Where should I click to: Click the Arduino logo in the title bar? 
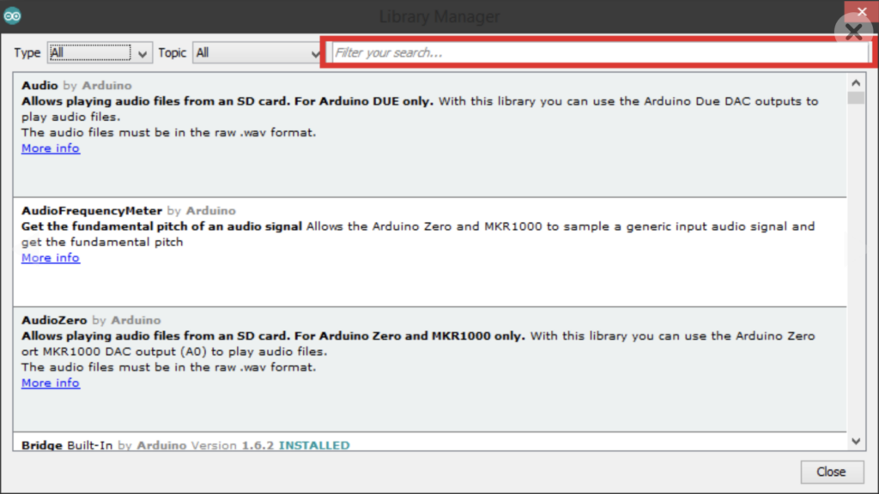tap(12, 15)
